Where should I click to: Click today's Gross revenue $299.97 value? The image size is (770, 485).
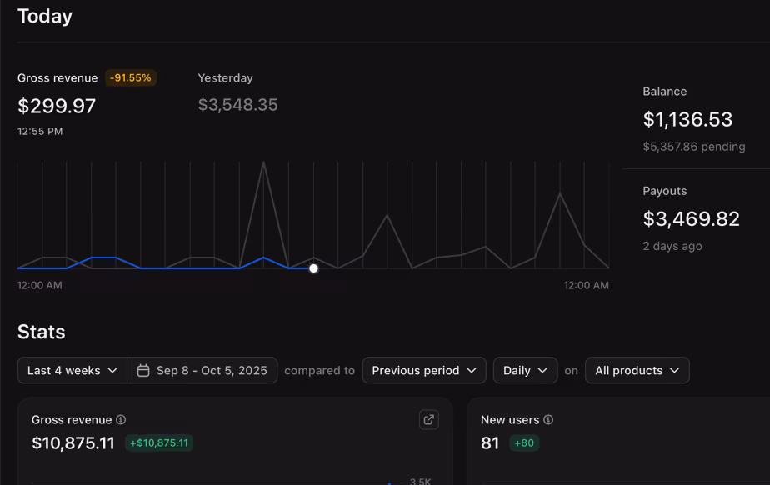57,106
